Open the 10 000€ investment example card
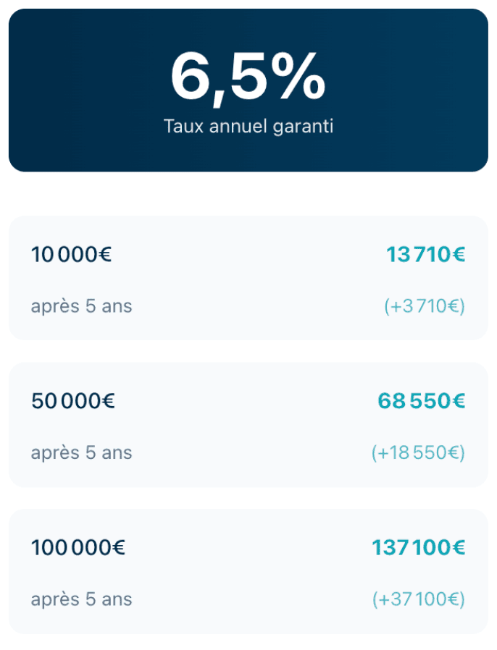Image resolution: width=497 pixels, height=650 pixels. (248, 279)
